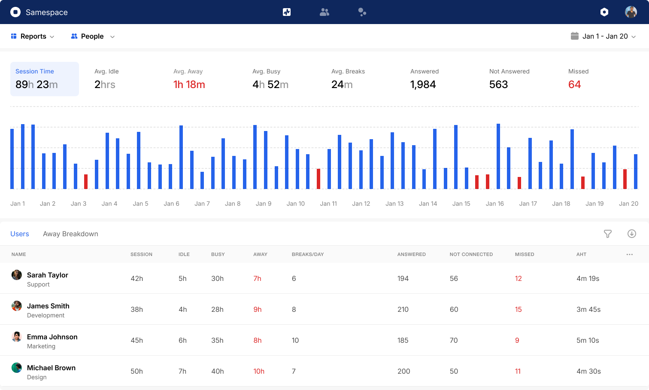Click Sarah Taylor's missed count 12
Image resolution: width=649 pixels, height=390 pixels.
point(519,278)
